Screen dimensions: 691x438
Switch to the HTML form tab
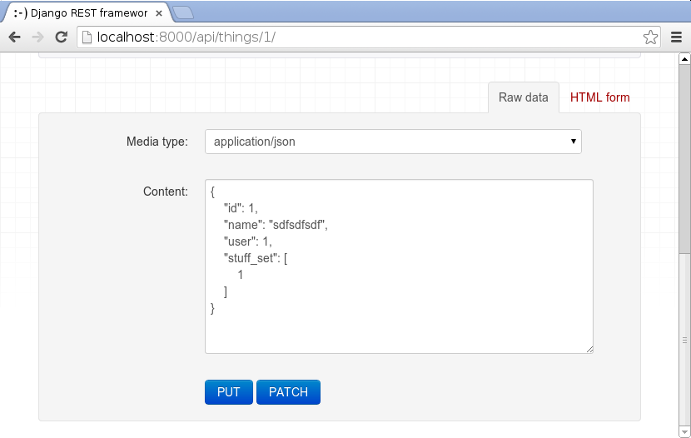click(x=599, y=97)
